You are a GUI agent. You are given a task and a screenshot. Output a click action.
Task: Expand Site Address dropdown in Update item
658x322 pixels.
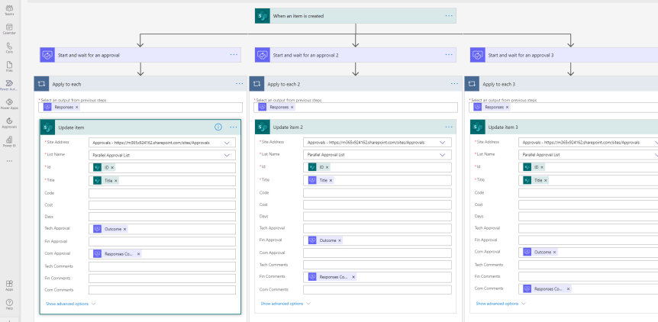227,143
